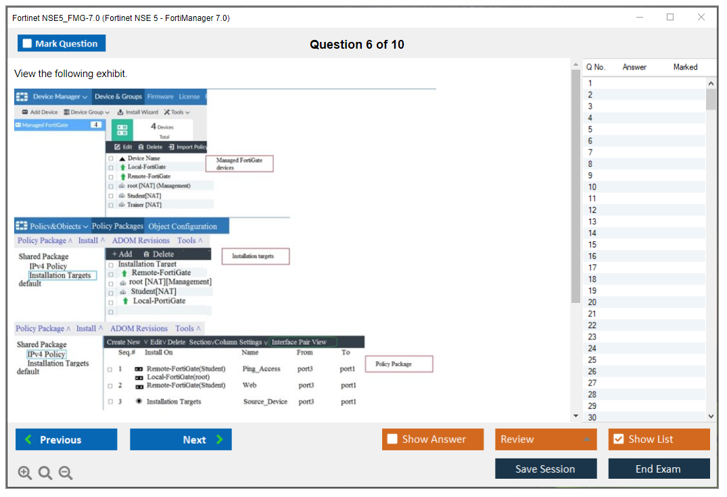Click exhibit pane scroll up arrow
Screen dimensions: 727x497
pyautogui.click(x=576, y=64)
